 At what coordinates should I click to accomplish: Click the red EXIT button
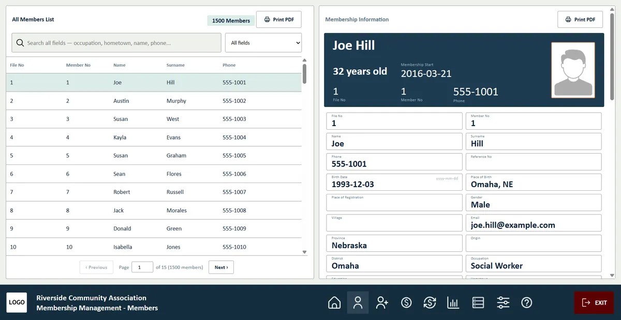point(594,302)
